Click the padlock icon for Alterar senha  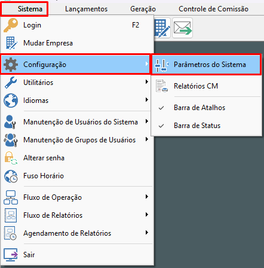(11, 158)
